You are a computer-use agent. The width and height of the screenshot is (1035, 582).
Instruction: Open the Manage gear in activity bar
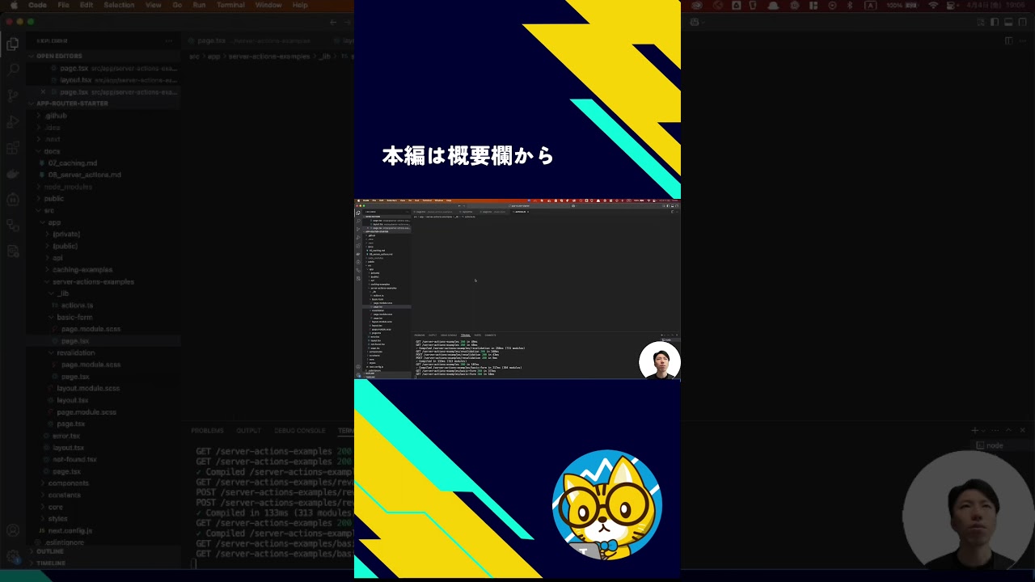coord(13,557)
